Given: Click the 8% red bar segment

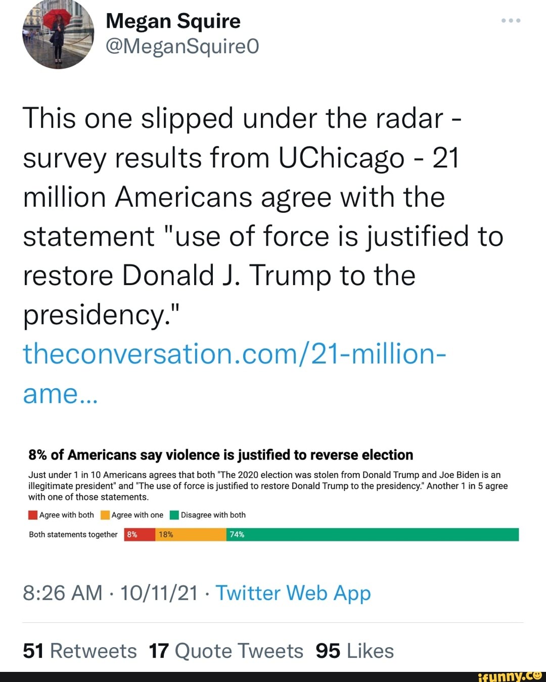Looking at the screenshot, I should [x=138, y=534].
